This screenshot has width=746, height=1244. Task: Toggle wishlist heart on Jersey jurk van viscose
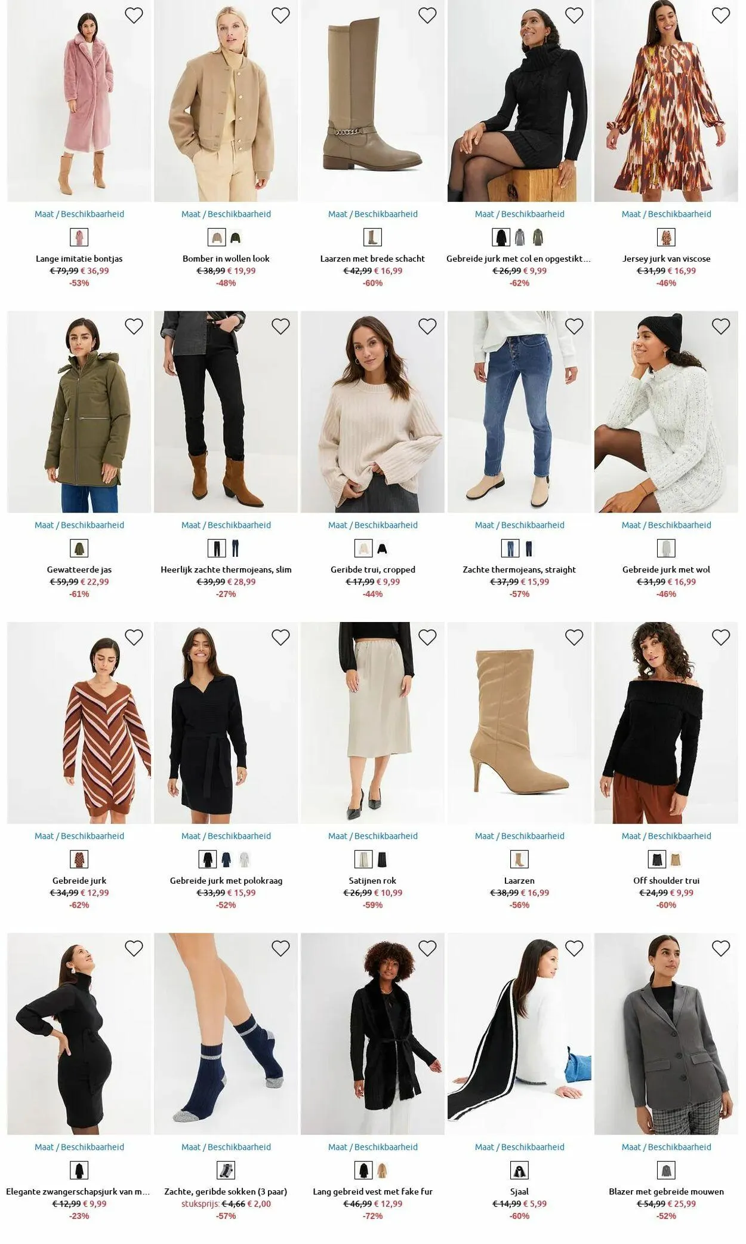coord(721,16)
